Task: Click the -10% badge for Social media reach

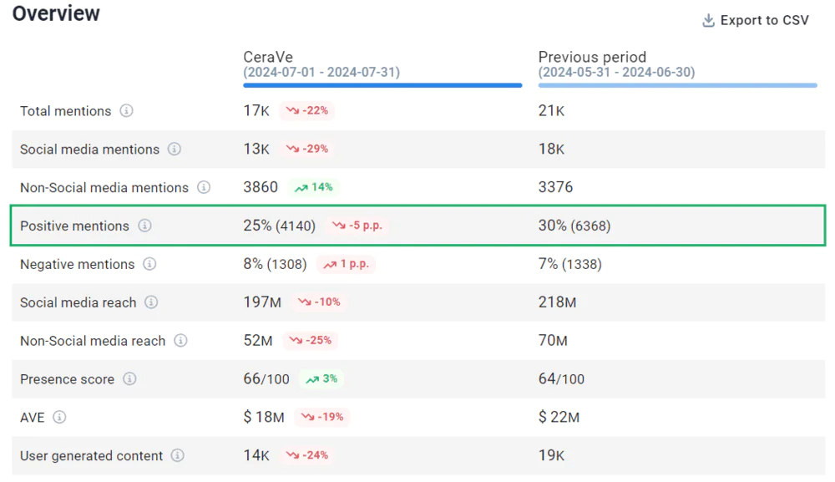Action: [318, 302]
